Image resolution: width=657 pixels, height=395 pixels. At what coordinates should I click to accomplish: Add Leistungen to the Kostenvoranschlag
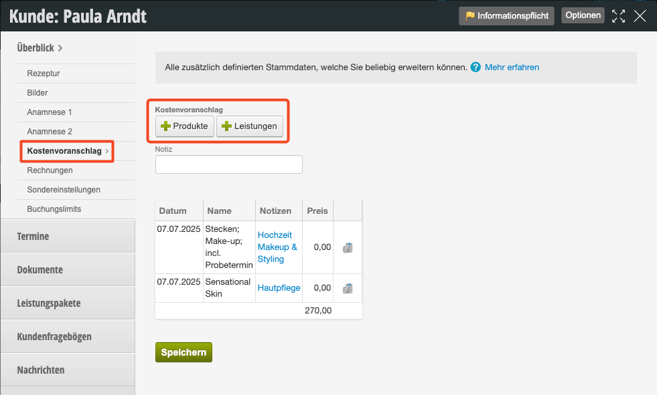[x=250, y=126]
